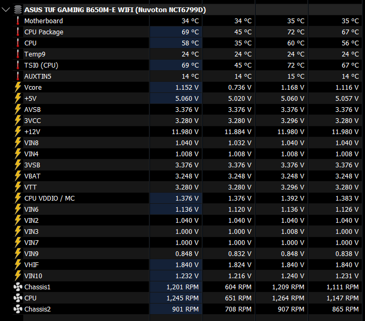Image resolution: width=365 pixels, height=321 pixels.
Task: Click the 0.832 V VIN9 minimum value
Action: (x=240, y=253)
